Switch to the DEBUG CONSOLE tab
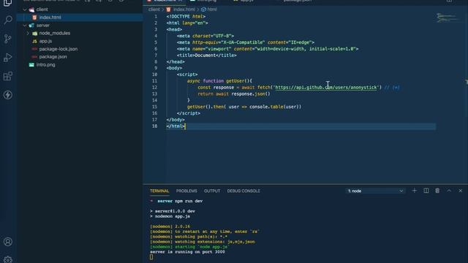The width and height of the screenshot is (468, 263). [x=244, y=191]
